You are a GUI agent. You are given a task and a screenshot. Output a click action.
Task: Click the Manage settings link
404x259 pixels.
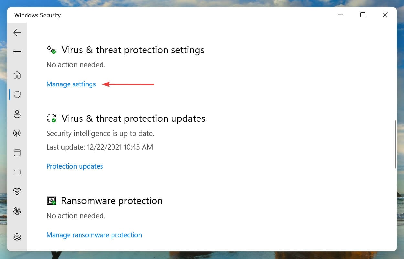tap(71, 84)
